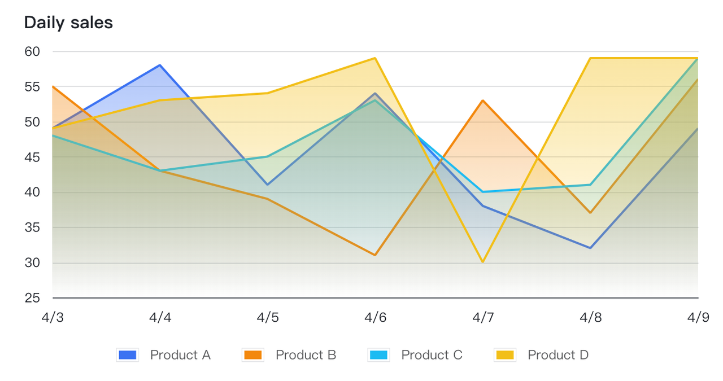This screenshot has width=723, height=381.
Task: Toggle Product A legend swatch
Action: 127,355
